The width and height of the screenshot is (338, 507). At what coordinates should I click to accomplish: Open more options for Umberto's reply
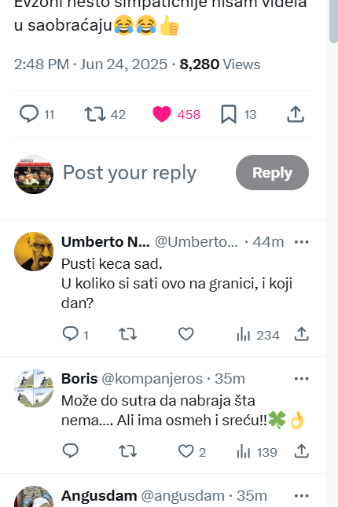[x=302, y=242]
